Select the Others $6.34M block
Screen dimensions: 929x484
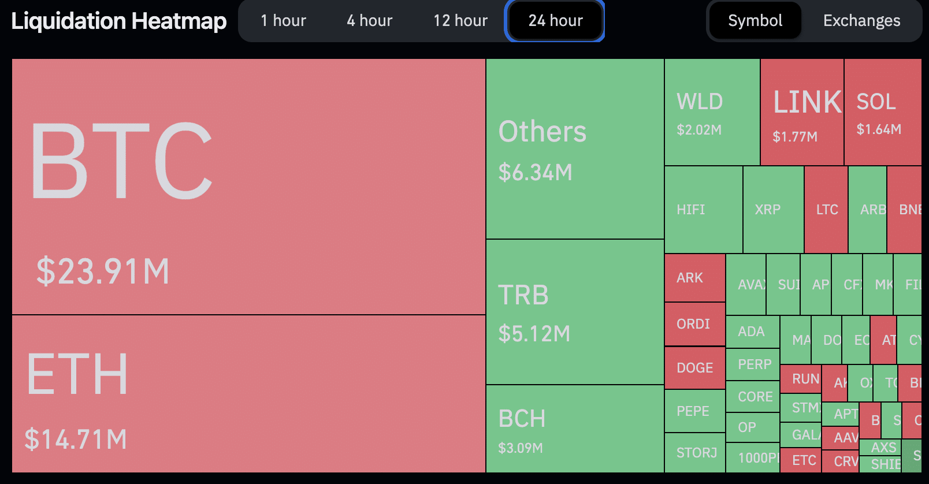pos(575,148)
